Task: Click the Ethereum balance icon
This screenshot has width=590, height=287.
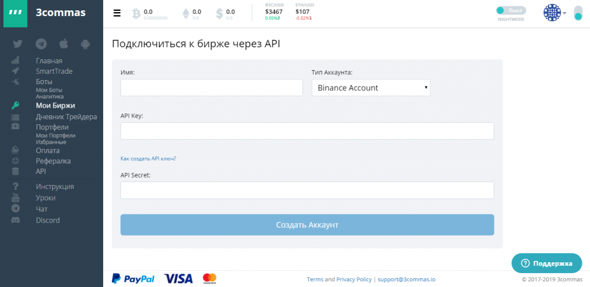Action: point(186,14)
